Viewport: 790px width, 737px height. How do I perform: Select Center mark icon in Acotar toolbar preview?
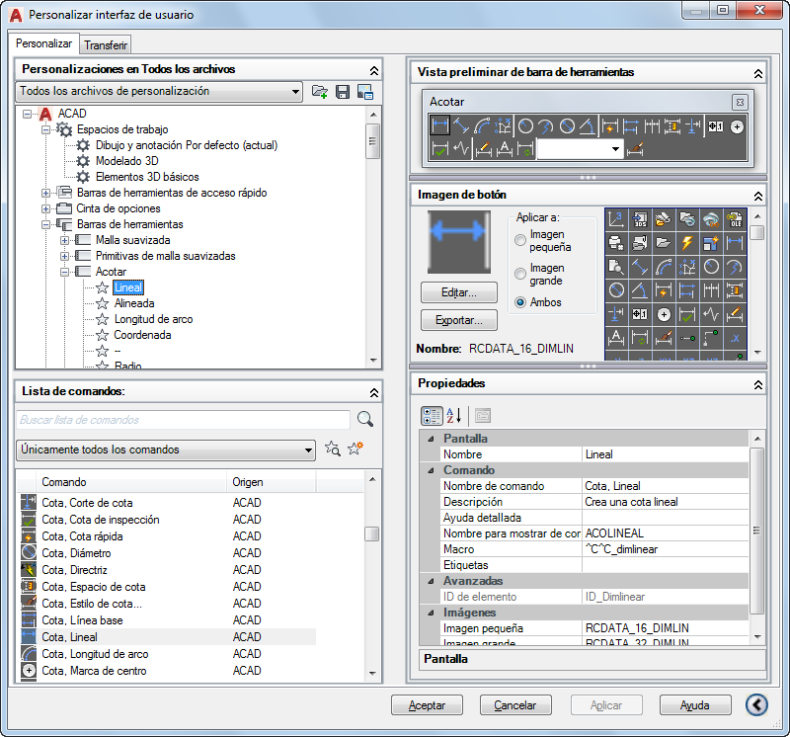(x=737, y=126)
